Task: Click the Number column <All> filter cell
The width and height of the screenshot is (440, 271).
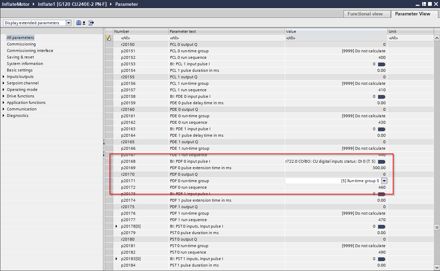Action: (x=141, y=38)
